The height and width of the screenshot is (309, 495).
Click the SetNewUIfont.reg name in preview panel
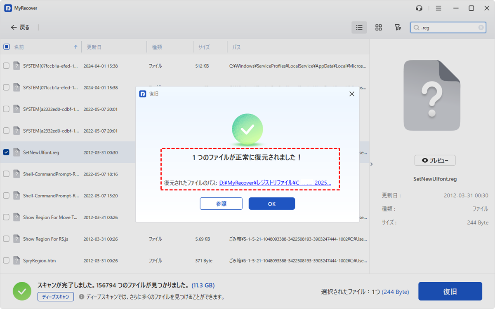pos(435,179)
